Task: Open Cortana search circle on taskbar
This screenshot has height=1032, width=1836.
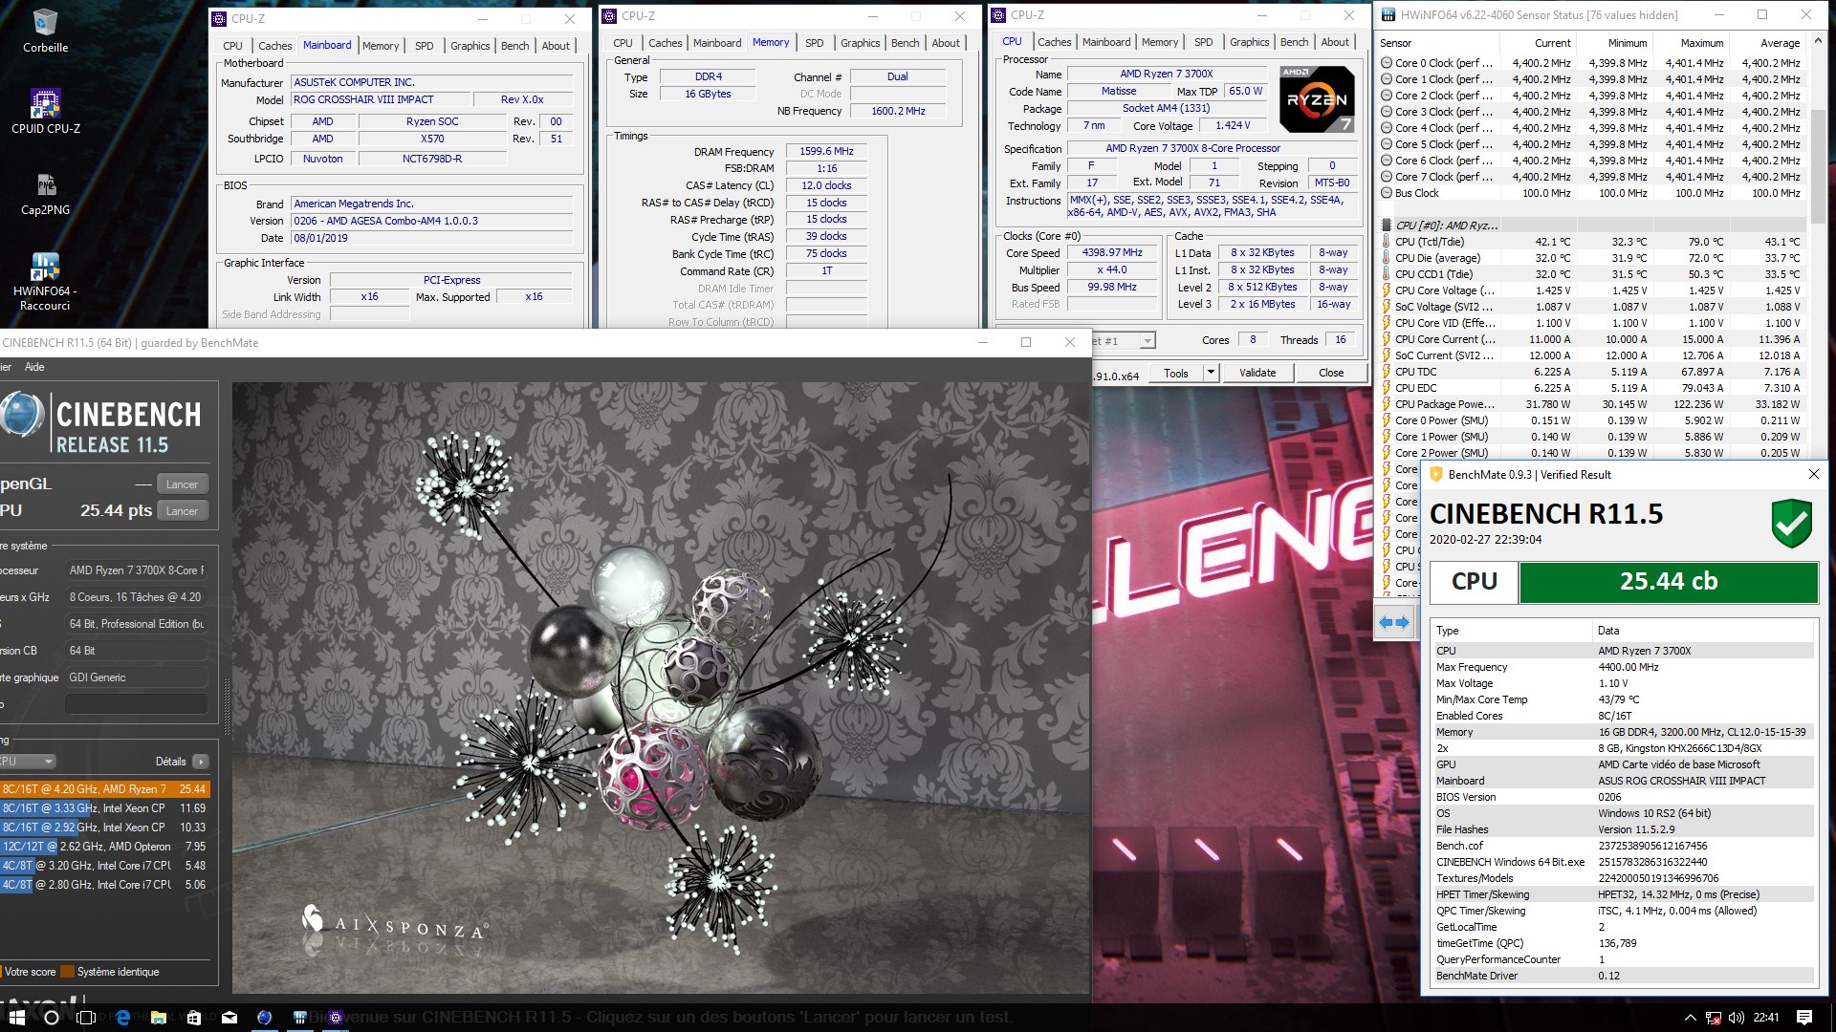Action: [52, 1018]
